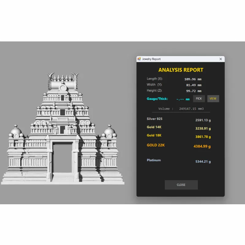
Task: Select the Silver 925 label
Action: coord(155,119)
